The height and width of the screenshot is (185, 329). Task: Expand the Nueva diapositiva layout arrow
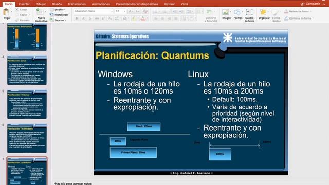pyautogui.click(x=46, y=12)
